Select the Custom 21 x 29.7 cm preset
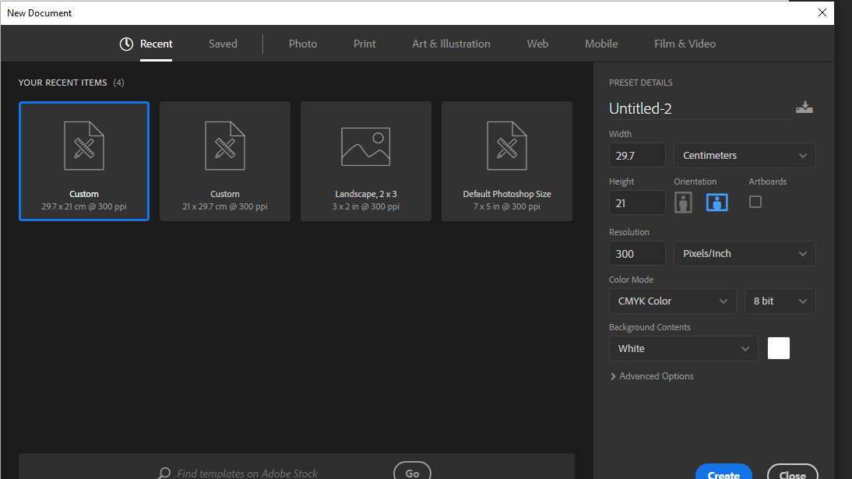Screen dimensions: 852x479 (225, 161)
